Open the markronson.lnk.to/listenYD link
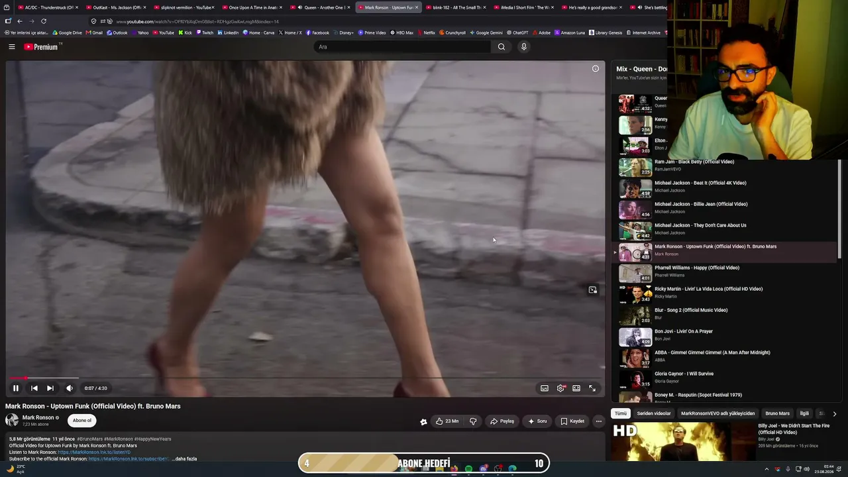The image size is (848, 477). 94,452
